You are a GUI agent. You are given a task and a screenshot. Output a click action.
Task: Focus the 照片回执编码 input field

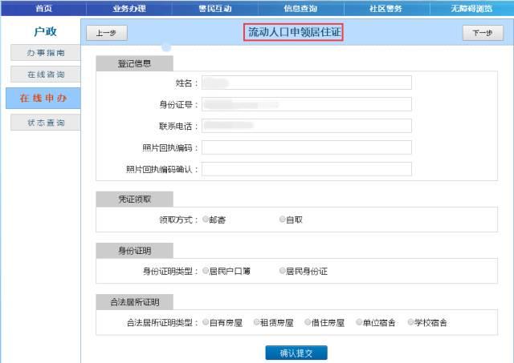point(307,147)
